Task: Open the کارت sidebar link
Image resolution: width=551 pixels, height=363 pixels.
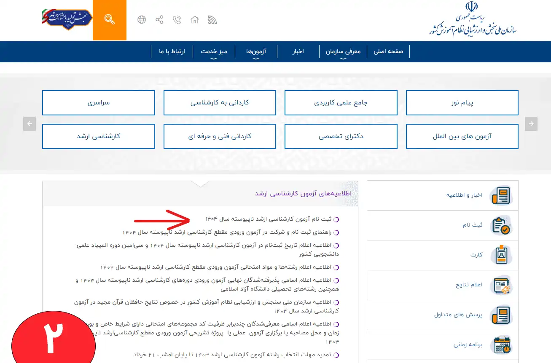Action: click(476, 255)
